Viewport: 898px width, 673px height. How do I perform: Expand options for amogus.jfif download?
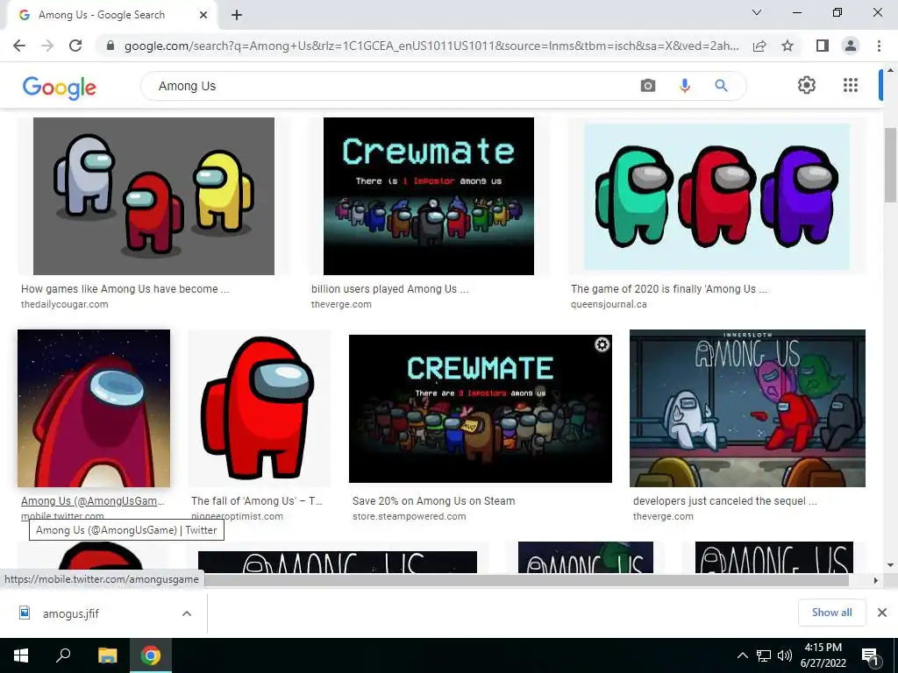187,613
